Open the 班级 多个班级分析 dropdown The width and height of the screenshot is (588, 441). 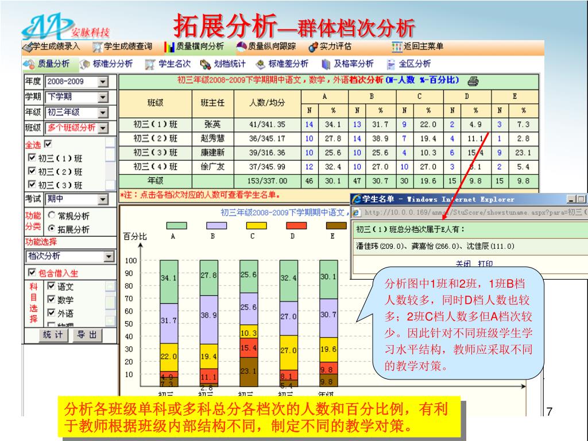[103, 128]
